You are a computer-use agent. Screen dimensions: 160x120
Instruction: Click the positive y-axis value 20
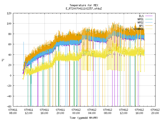pyautogui.click(x=10, y=65)
